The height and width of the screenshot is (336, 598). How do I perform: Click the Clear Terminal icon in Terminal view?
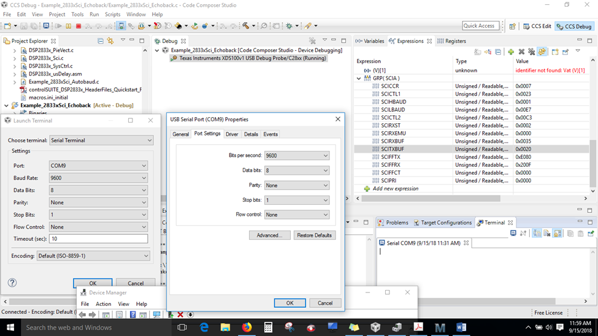[x=547, y=233]
